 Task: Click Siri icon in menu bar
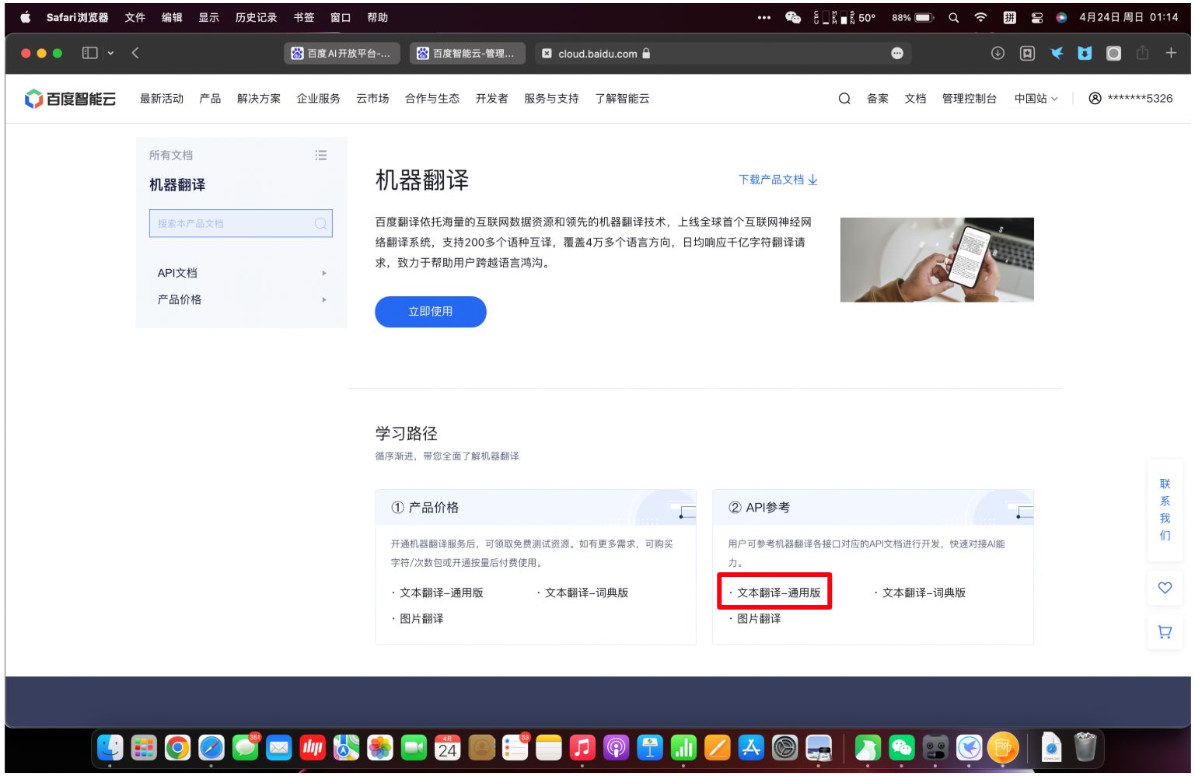point(1061,17)
